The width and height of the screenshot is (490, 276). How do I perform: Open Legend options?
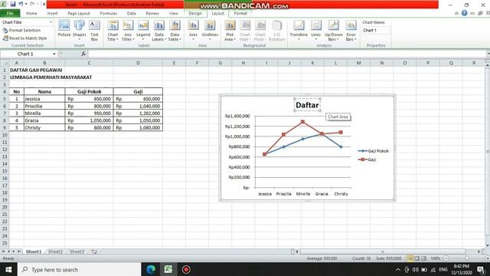(x=143, y=30)
